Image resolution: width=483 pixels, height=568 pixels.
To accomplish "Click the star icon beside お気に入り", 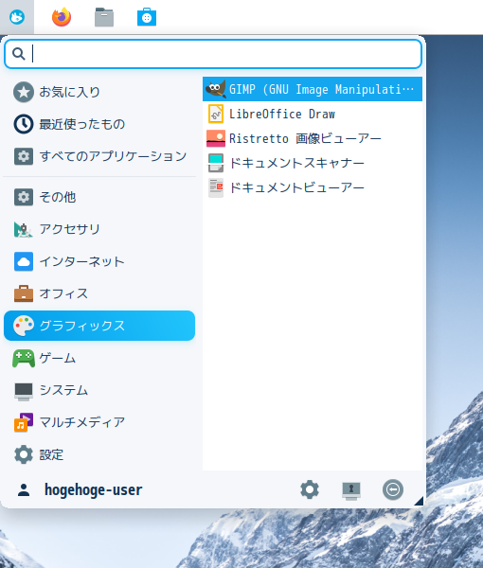I will (24, 92).
